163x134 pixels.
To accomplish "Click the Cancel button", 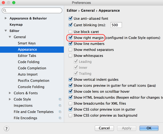I will tap(104, 128).
